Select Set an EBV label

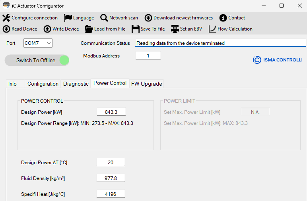click(191, 29)
